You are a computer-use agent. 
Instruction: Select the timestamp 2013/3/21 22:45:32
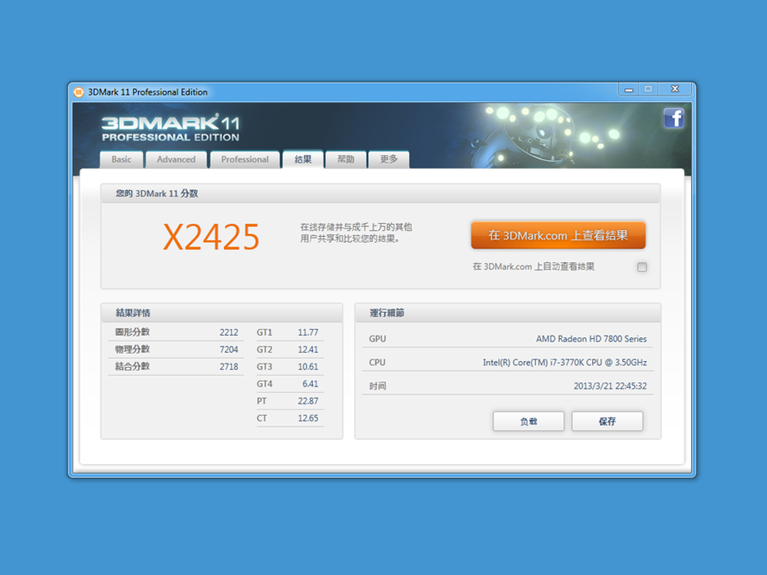pos(610,386)
